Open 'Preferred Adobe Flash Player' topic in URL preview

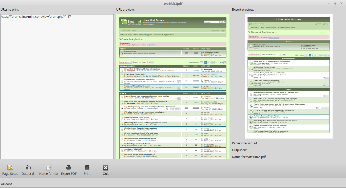point(137,117)
